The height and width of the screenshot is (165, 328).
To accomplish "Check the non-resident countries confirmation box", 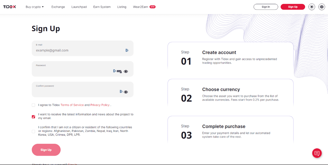I will 33,132.
